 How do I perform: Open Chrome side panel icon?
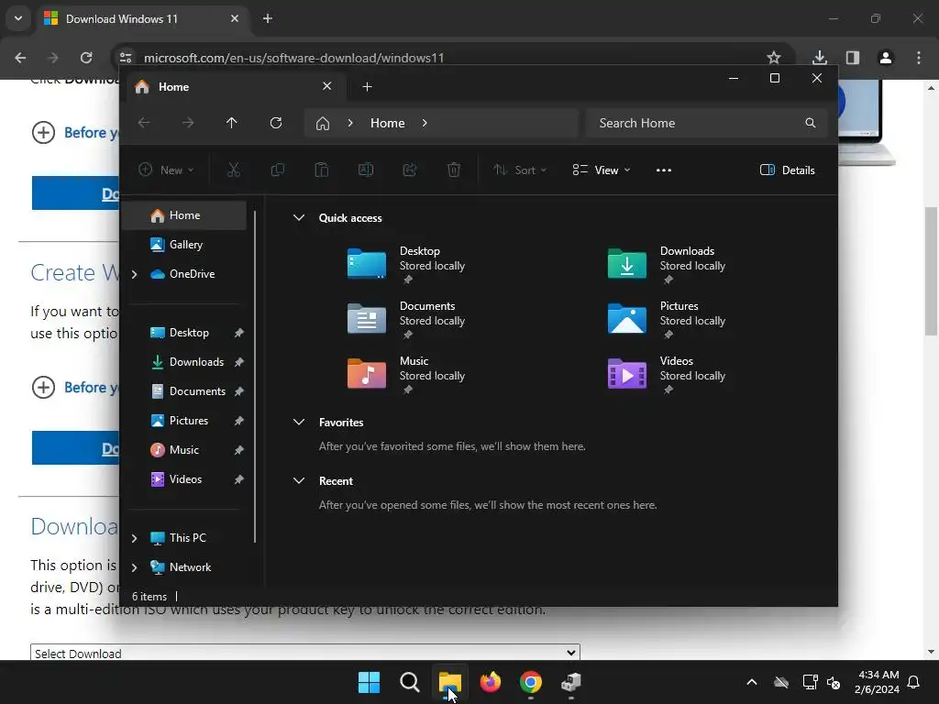[853, 58]
